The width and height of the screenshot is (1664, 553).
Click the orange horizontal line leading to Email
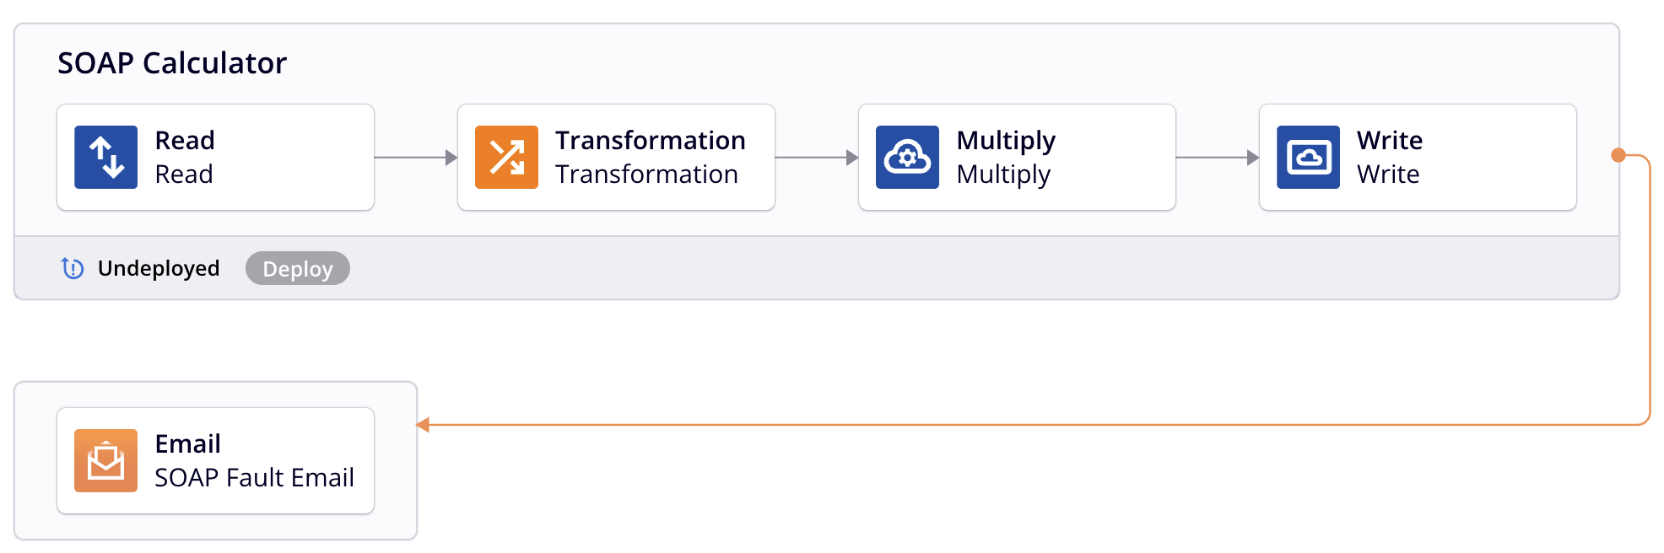pos(1013,425)
